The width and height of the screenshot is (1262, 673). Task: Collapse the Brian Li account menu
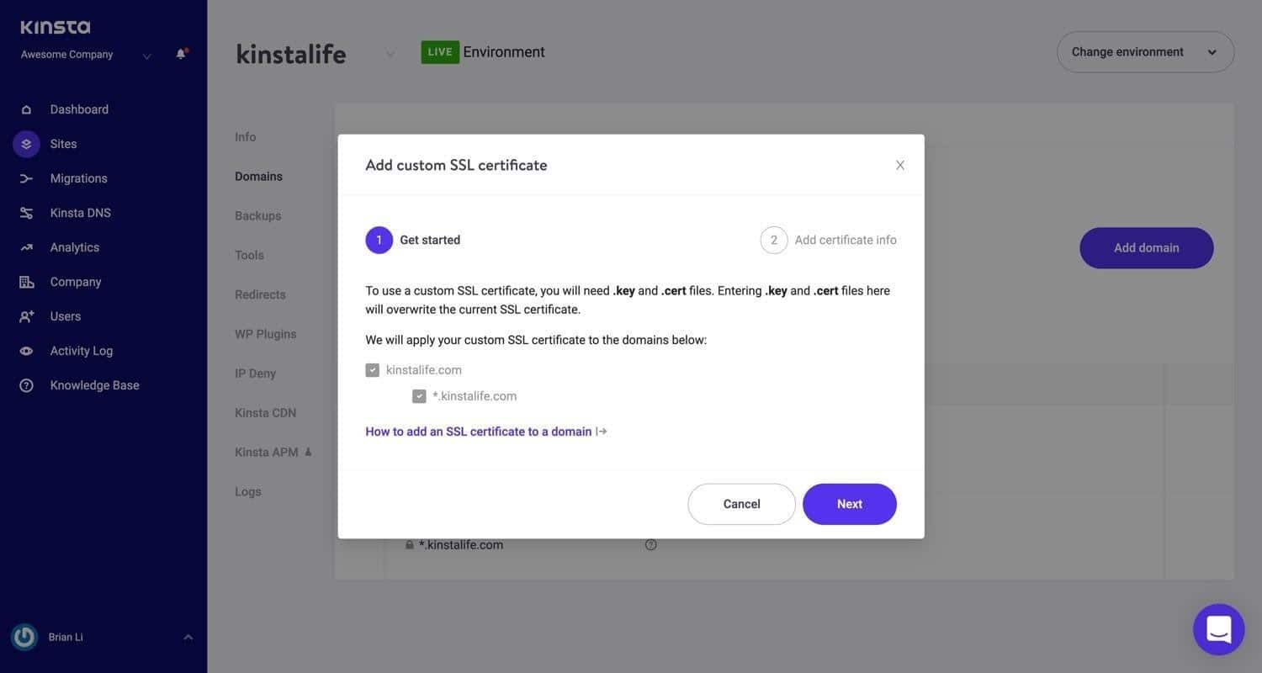tap(186, 637)
